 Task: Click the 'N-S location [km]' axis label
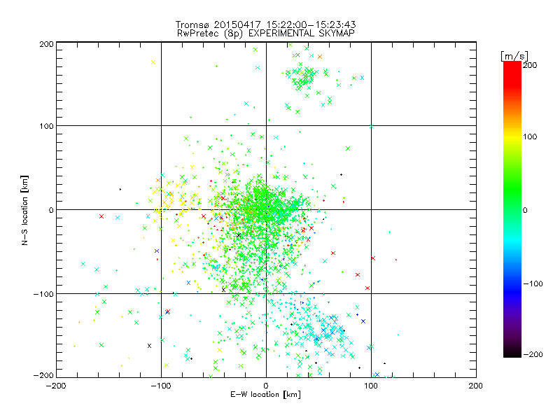click(24, 211)
